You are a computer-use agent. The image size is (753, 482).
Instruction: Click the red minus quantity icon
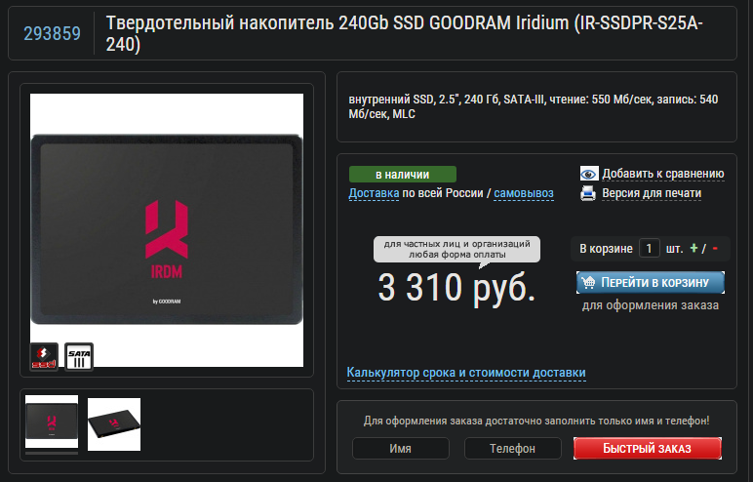pyautogui.click(x=715, y=249)
